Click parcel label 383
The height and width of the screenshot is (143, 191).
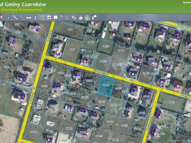click(x=70, y=29)
